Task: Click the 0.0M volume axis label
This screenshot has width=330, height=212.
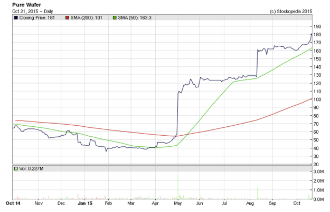Action: (318, 199)
